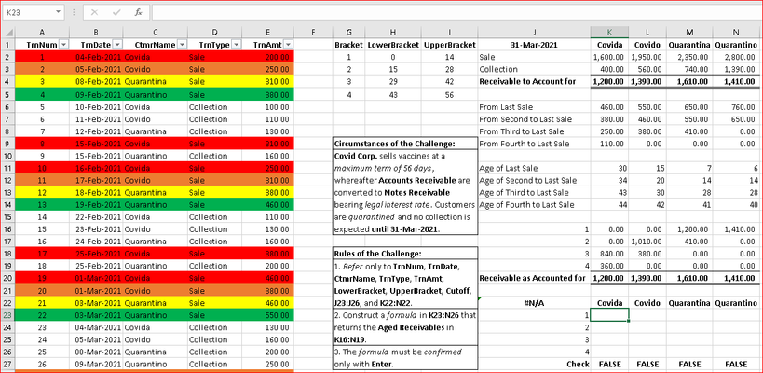Select yellow cell 08-Feb-2021
The height and width of the screenshot is (373, 763).
point(96,81)
